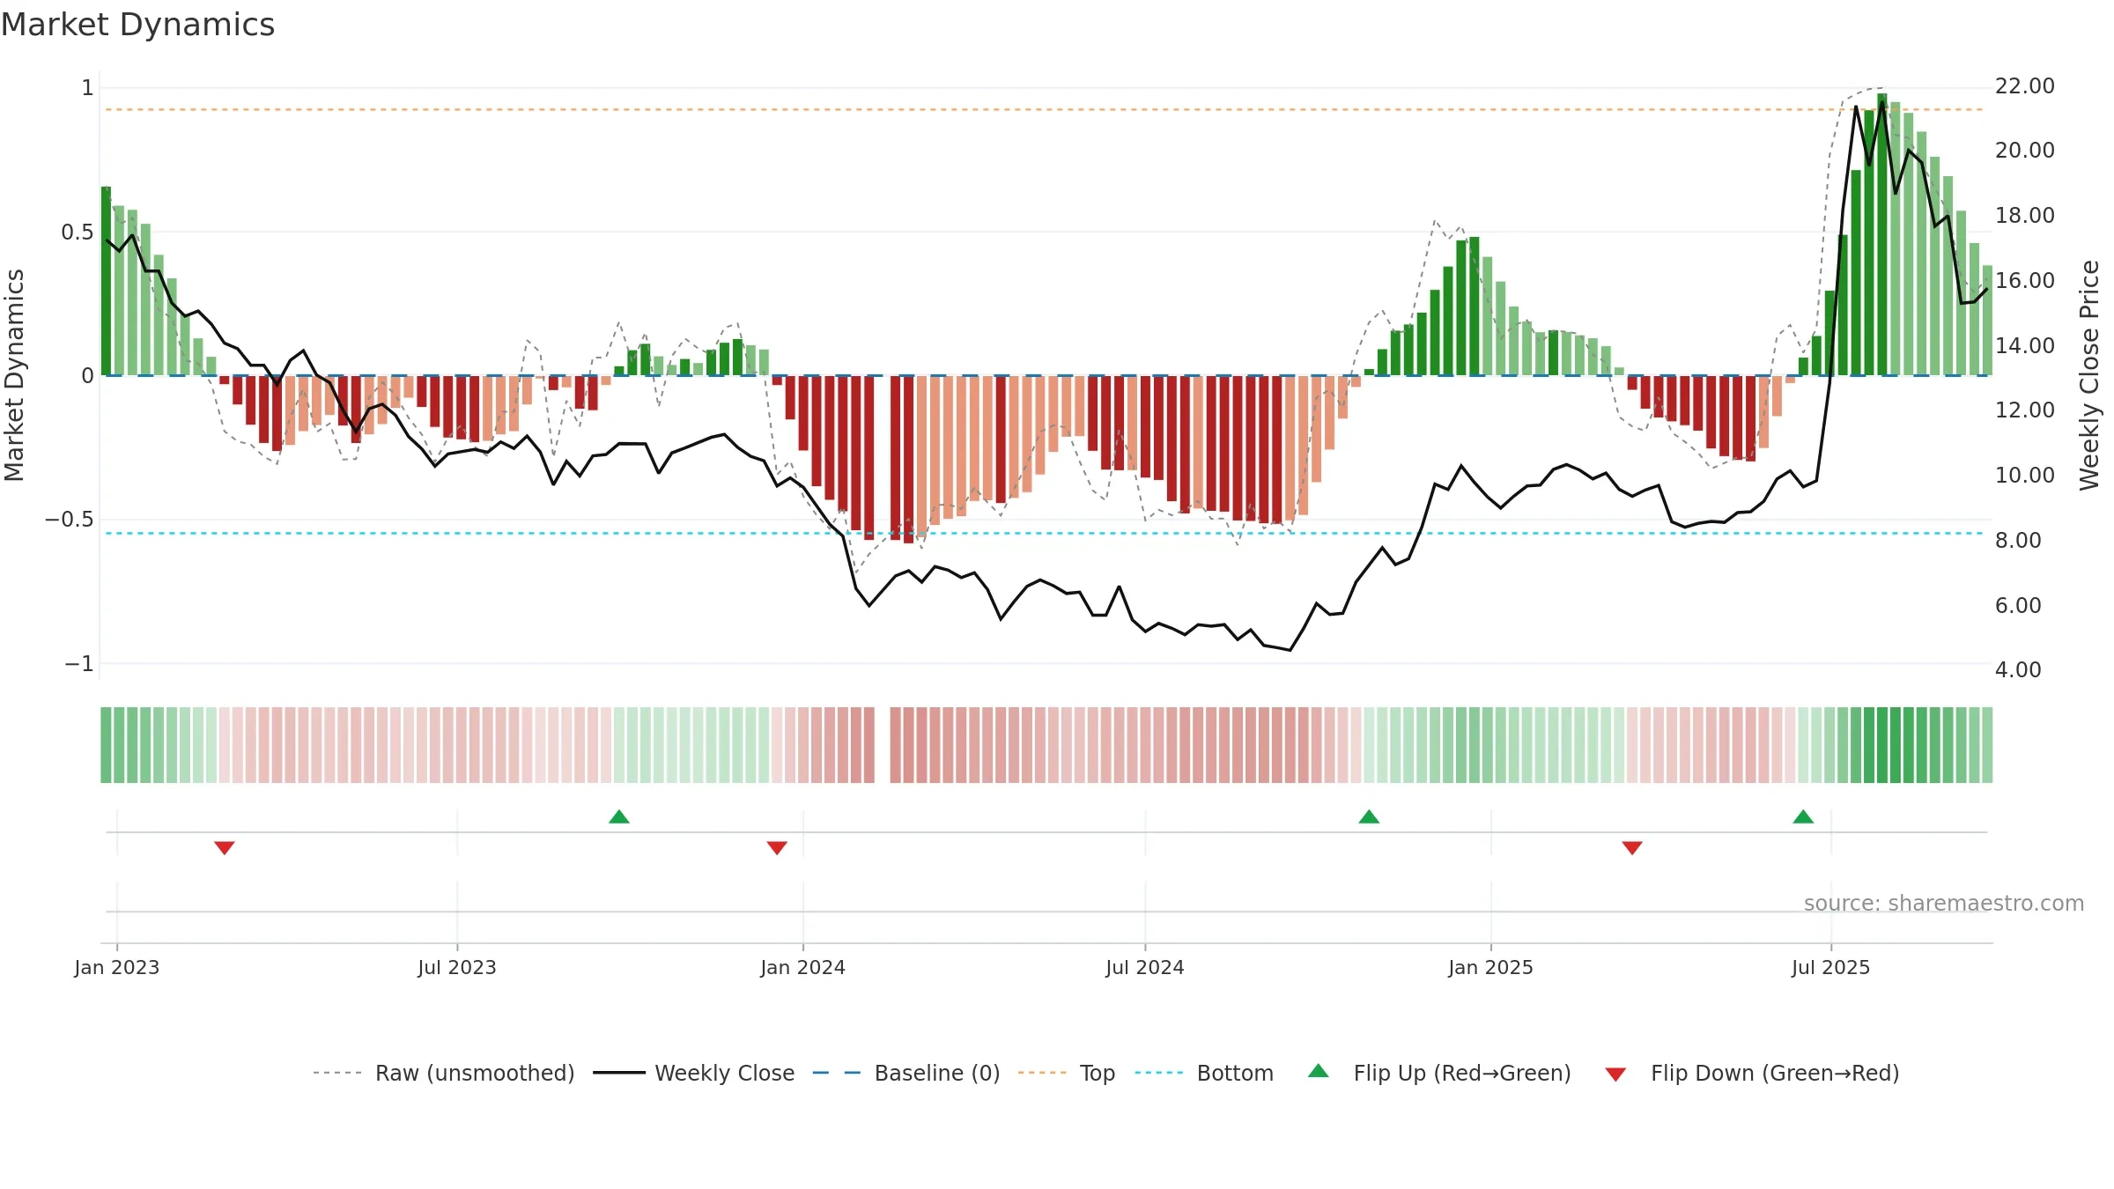Toggle Top legend entry

coord(1067,1073)
